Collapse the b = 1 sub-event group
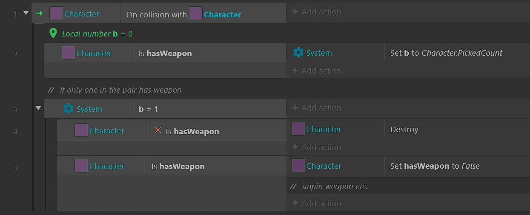The height and width of the screenshot is (215, 530). coord(38,108)
